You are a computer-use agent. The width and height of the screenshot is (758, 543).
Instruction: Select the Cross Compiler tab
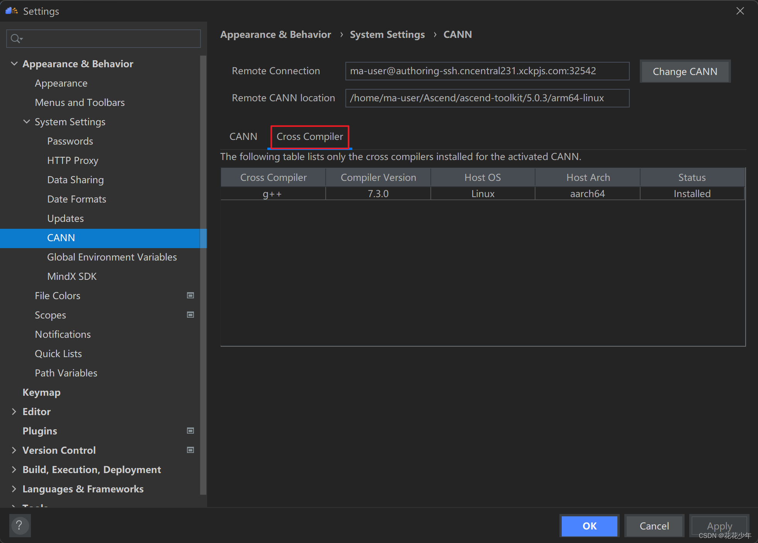click(x=310, y=137)
